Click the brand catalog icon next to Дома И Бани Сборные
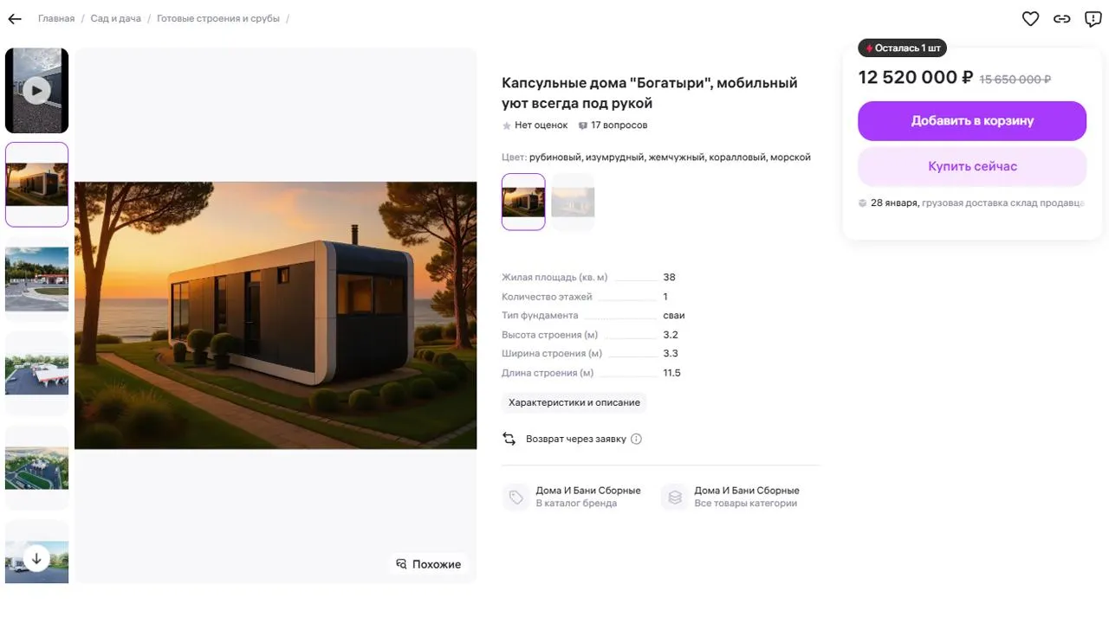Image resolution: width=1109 pixels, height=623 pixels. tap(516, 497)
